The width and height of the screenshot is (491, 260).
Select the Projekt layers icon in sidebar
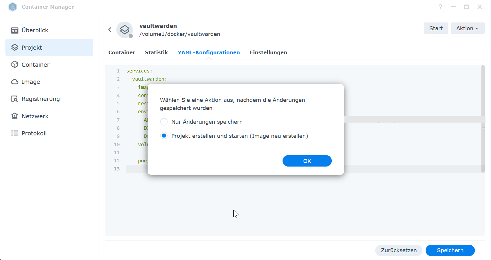(x=14, y=47)
